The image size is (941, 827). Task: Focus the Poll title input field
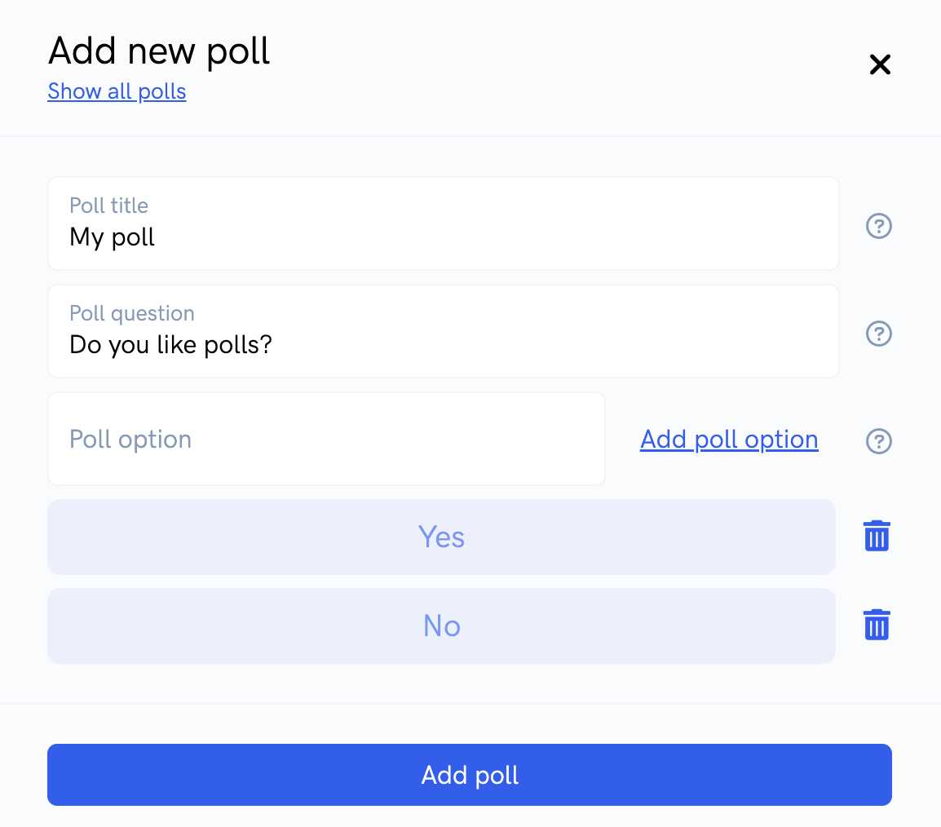(x=444, y=223)
